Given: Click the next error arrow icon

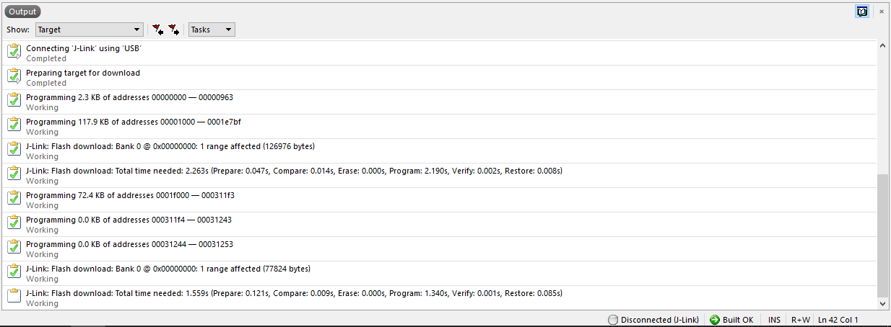Looking at the screenshot, I should tap(174, 30).
